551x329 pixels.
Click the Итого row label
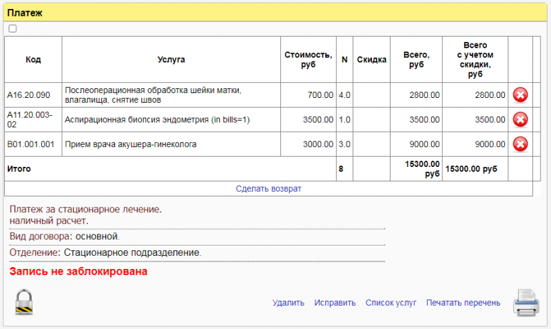[19, 168]
